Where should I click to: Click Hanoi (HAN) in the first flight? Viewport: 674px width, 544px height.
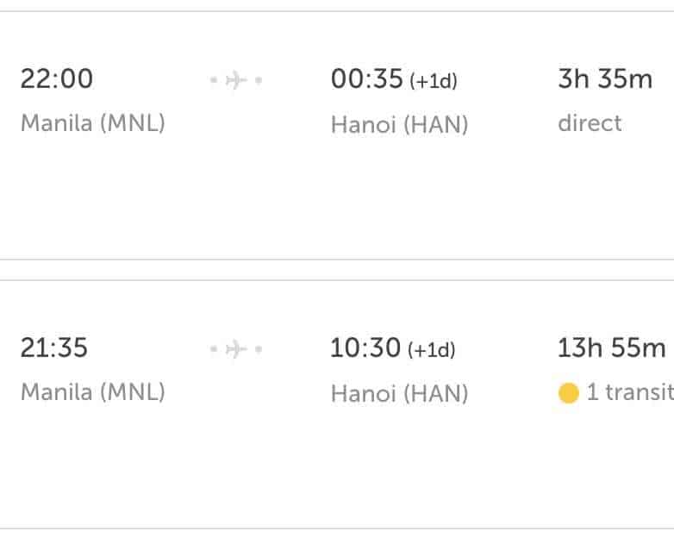click(x=399, y=125)
